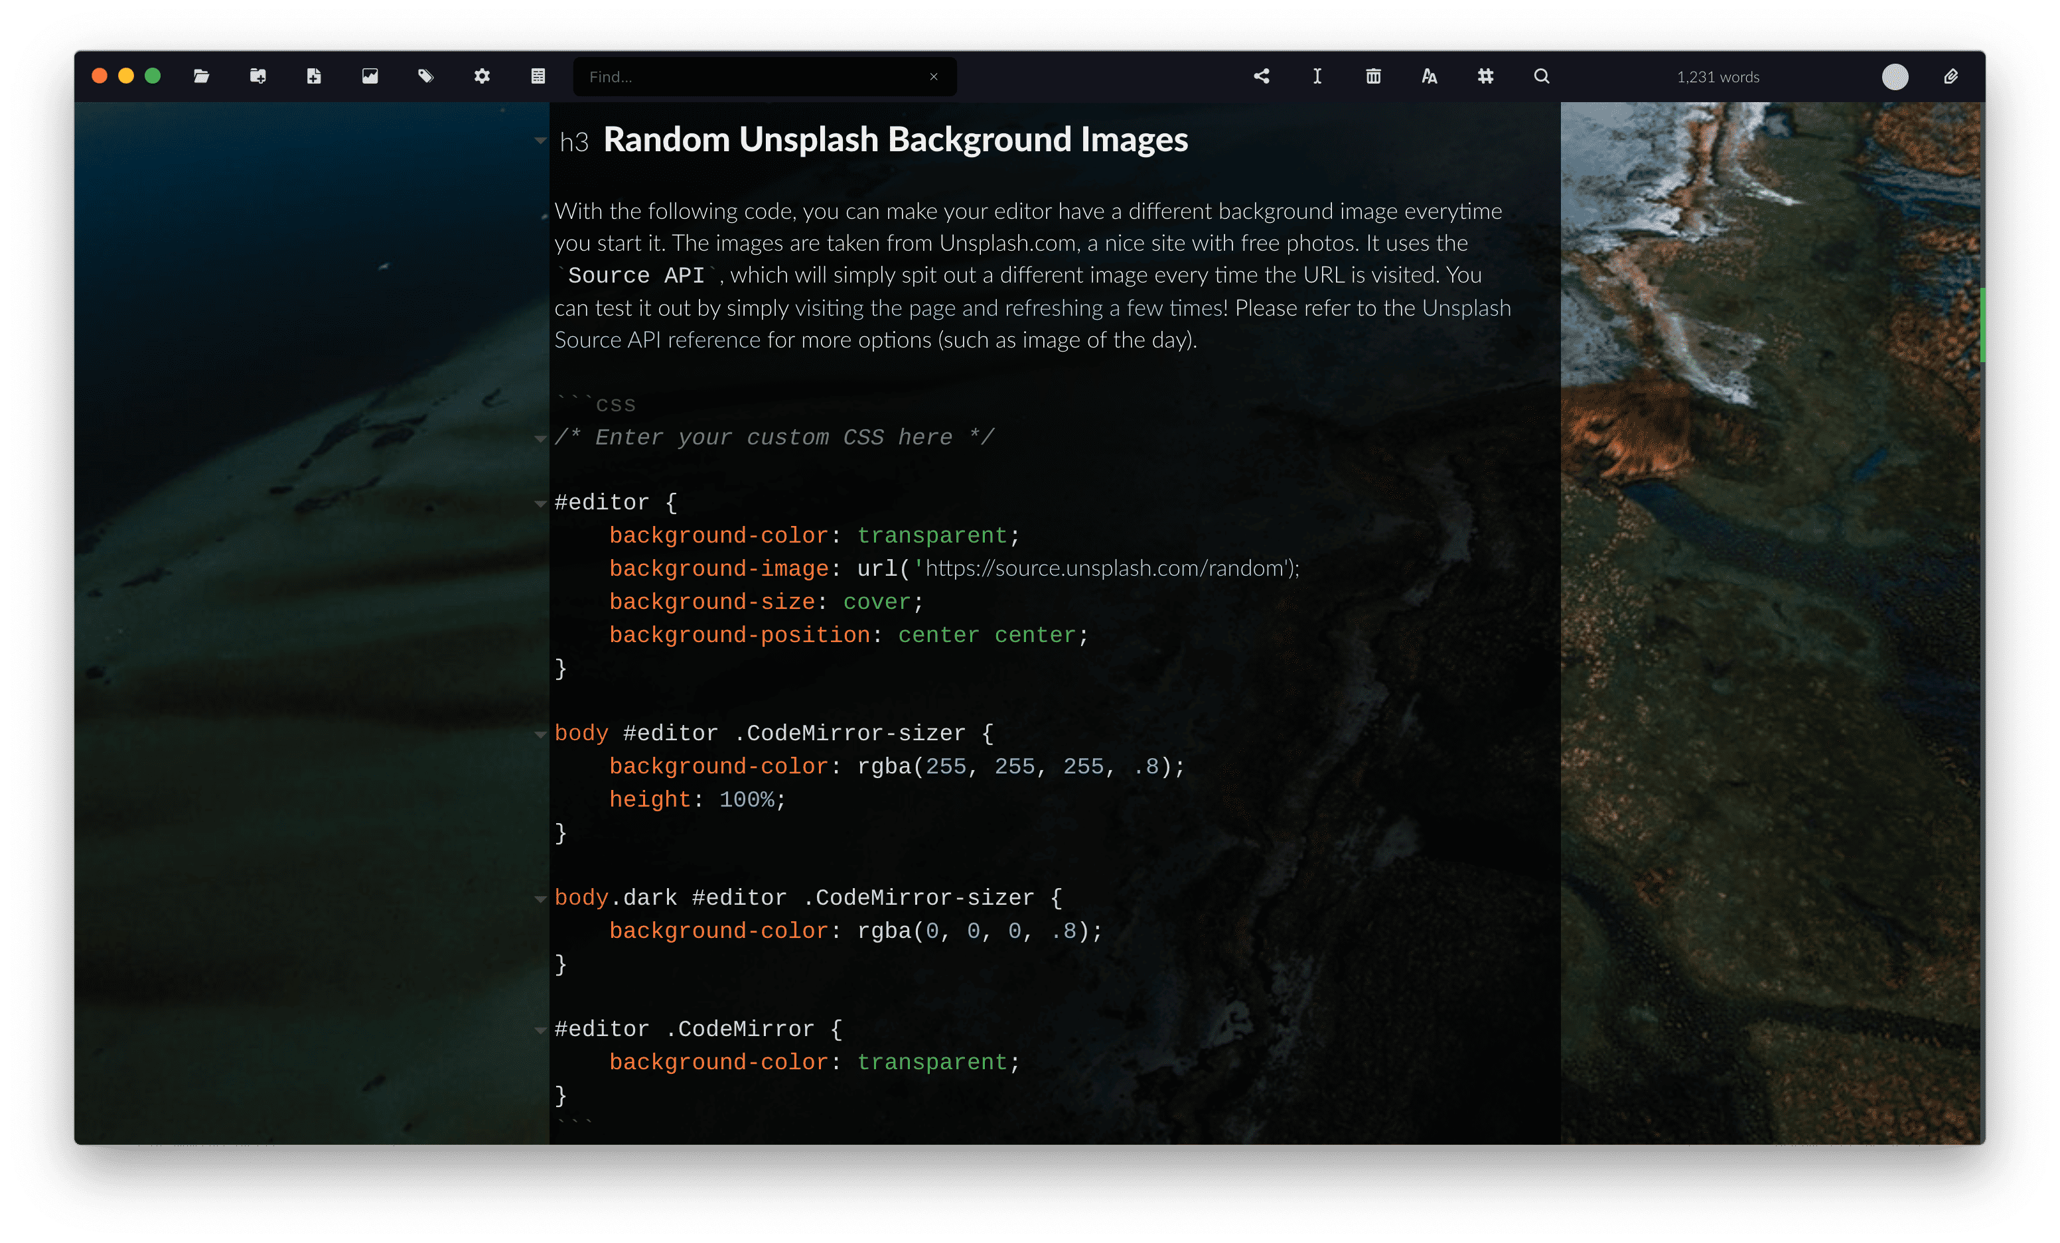
Task: Click the heading Random Unsplash Background Images
Action: coord(895,139)
